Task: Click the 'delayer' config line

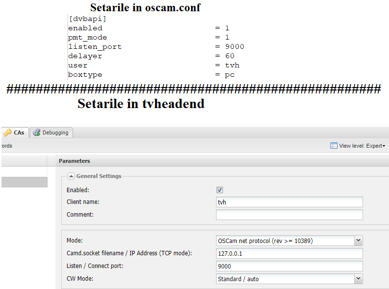Action: 151,56
